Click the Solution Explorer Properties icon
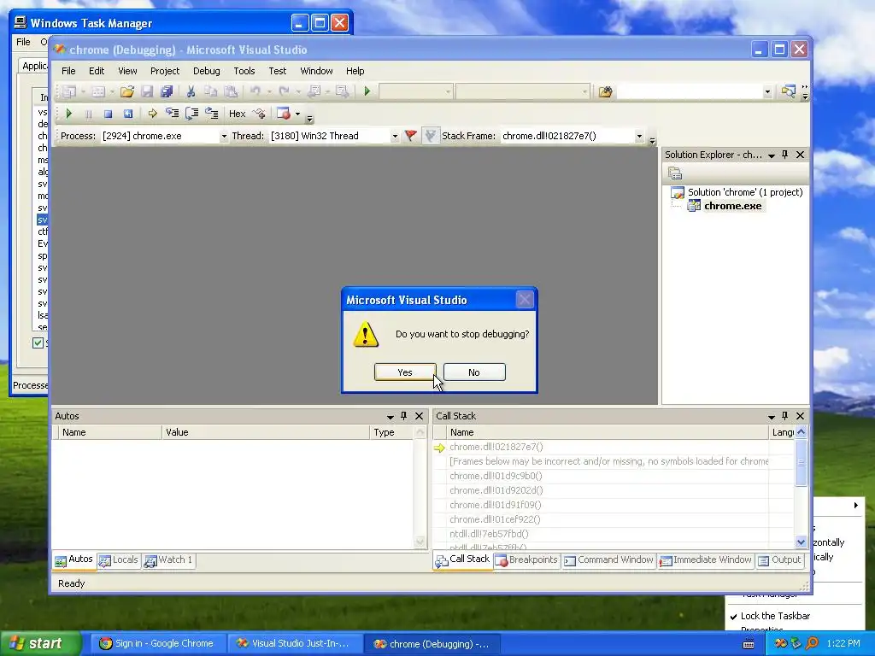Screen dimensions: 875x656 675,173
